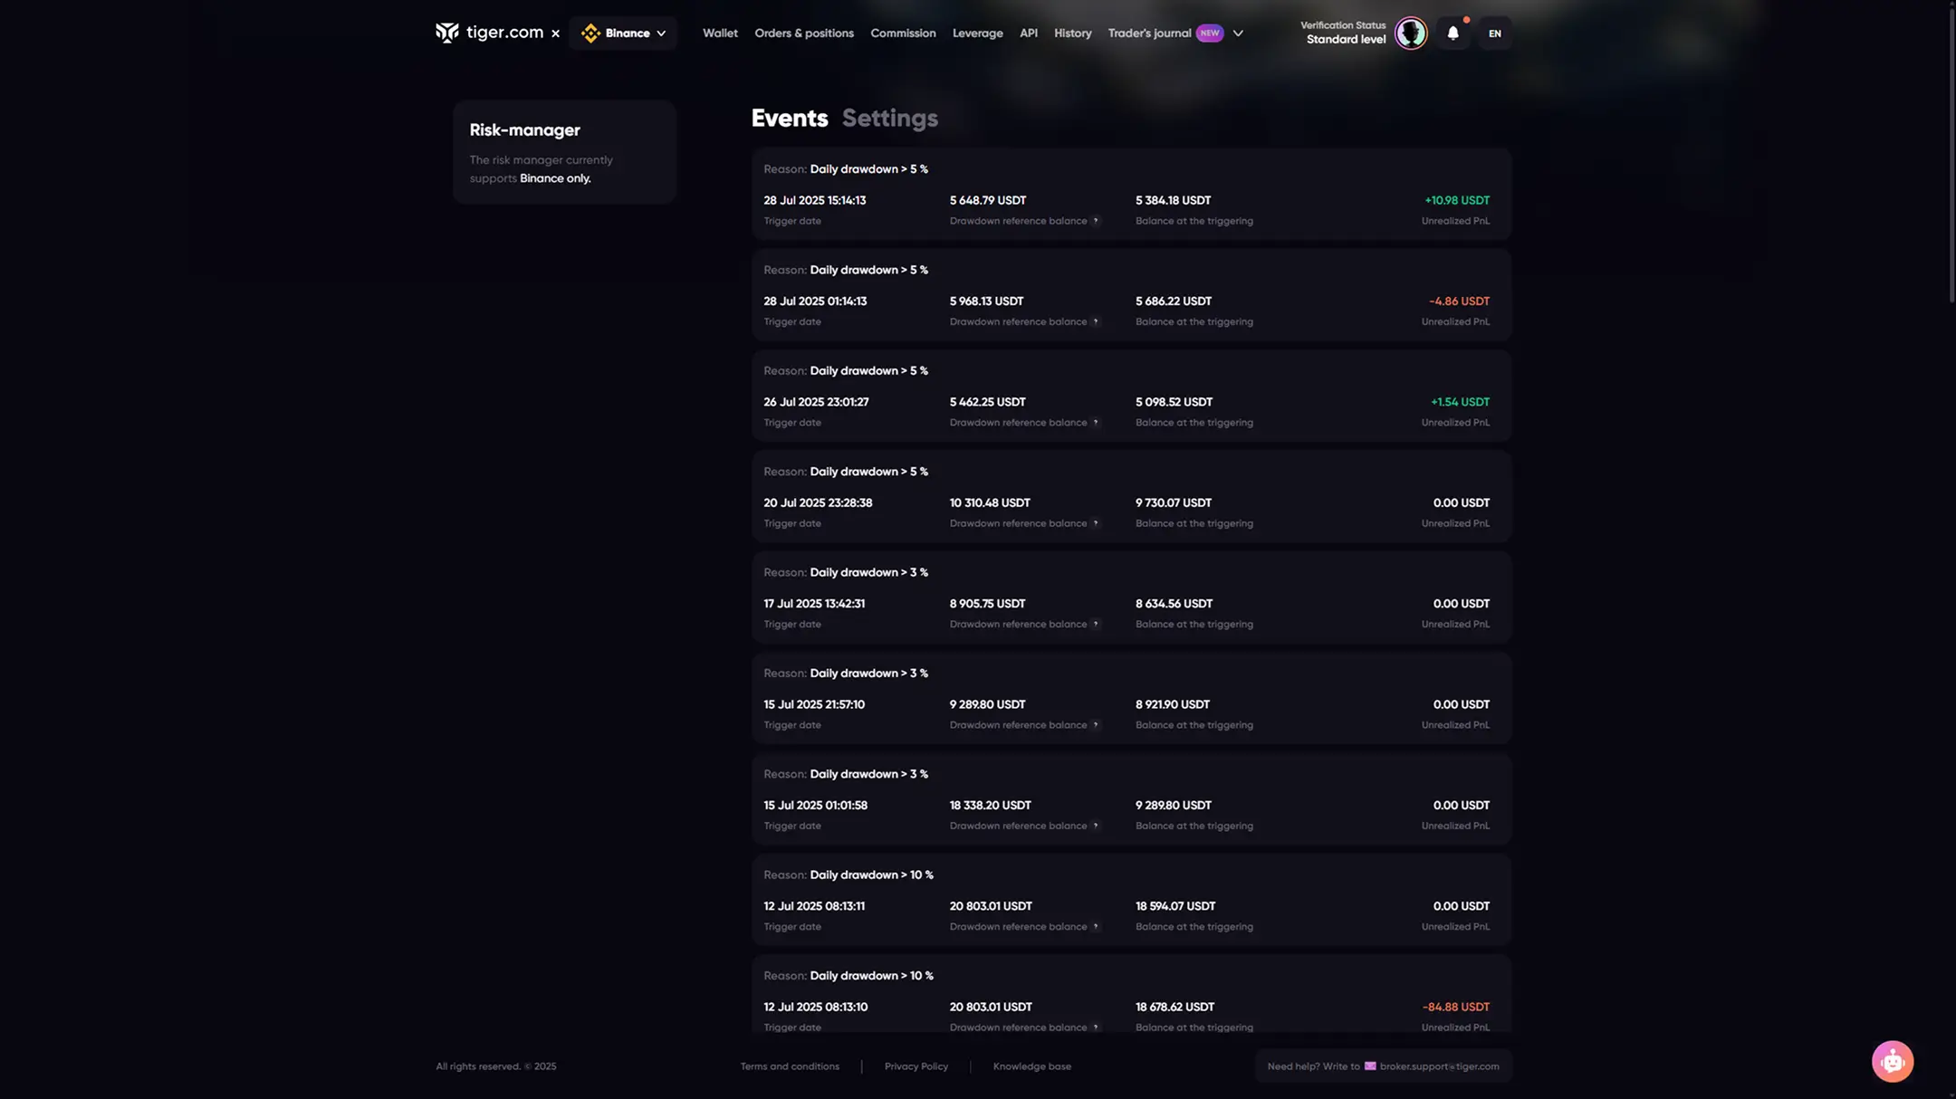Click info icon beside 5 968.13 USDT reference balance

tap(1096, 322)
